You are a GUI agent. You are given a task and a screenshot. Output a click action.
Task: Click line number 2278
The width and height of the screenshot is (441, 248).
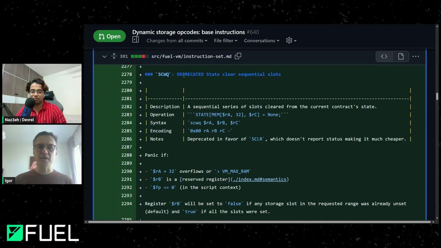126,74
